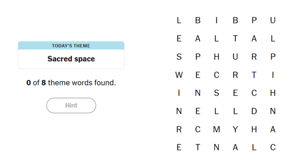Click the Today's Theme blue header
Screen dimensions: 296x167
pos(71,45)
